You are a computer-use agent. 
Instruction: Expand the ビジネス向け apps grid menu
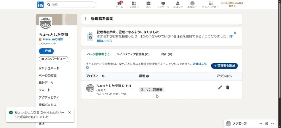tap(210, 5)
